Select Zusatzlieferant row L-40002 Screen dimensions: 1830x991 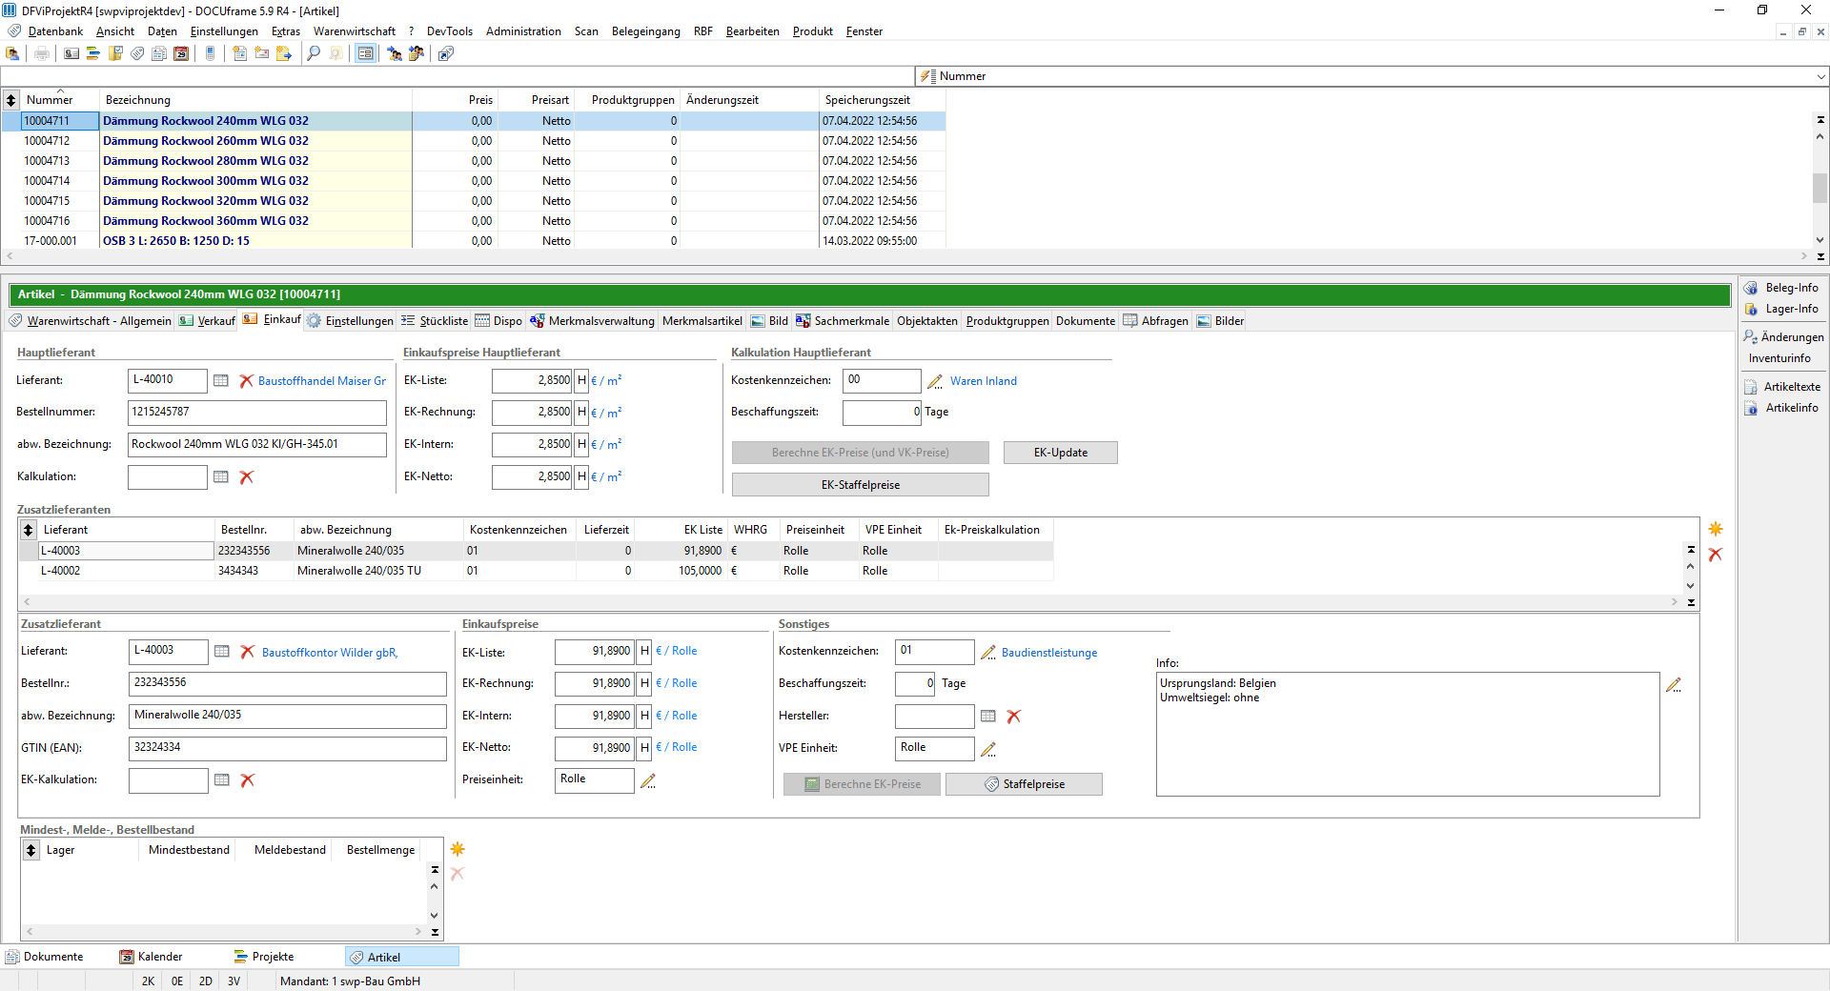[536, 571]
